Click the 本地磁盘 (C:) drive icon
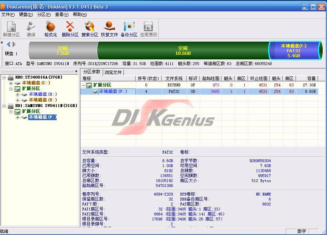Screen dimensions: 327x235 tap(17, 83)
